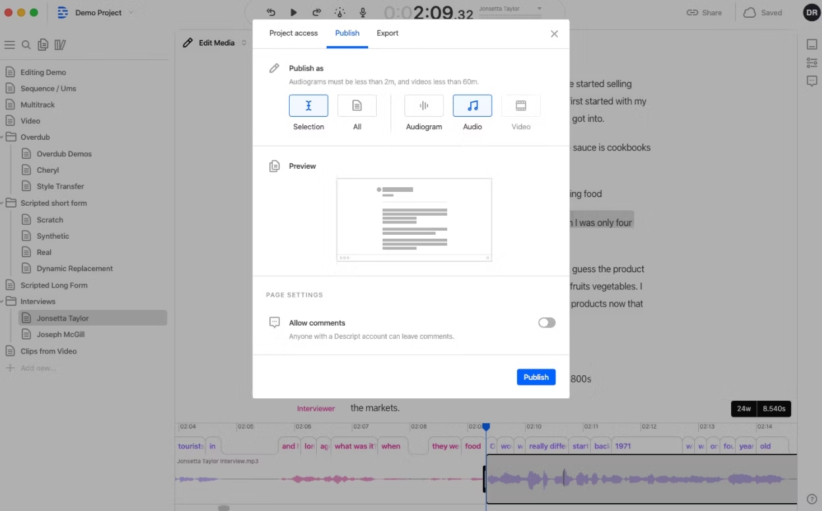Screen dimensions: 822x511
Task: Select the Selection publish option
Action: 308,105
